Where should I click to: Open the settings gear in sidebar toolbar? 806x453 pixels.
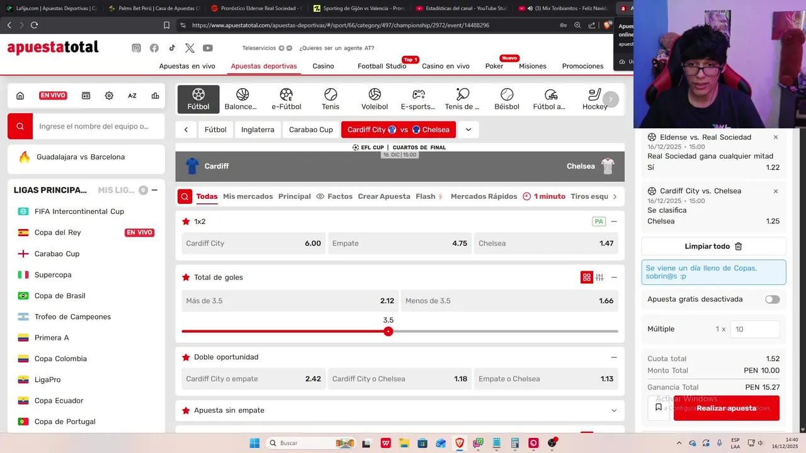point(109,96)
